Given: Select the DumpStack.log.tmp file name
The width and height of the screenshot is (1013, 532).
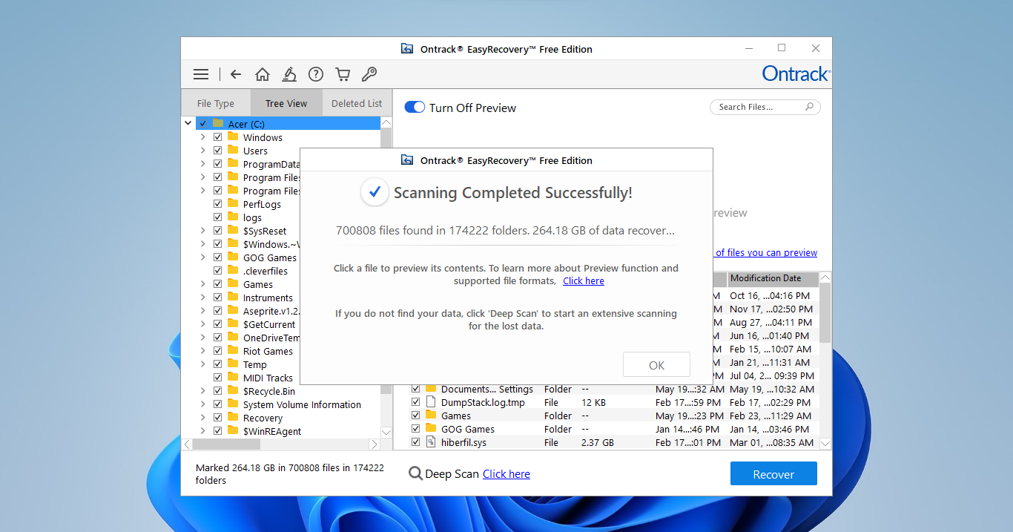Looking at the screenshot, I should (x=483, y=402).
